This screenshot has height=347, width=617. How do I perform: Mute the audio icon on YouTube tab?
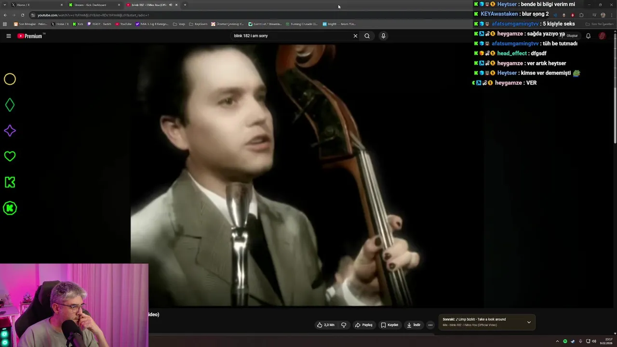point(170,5)
